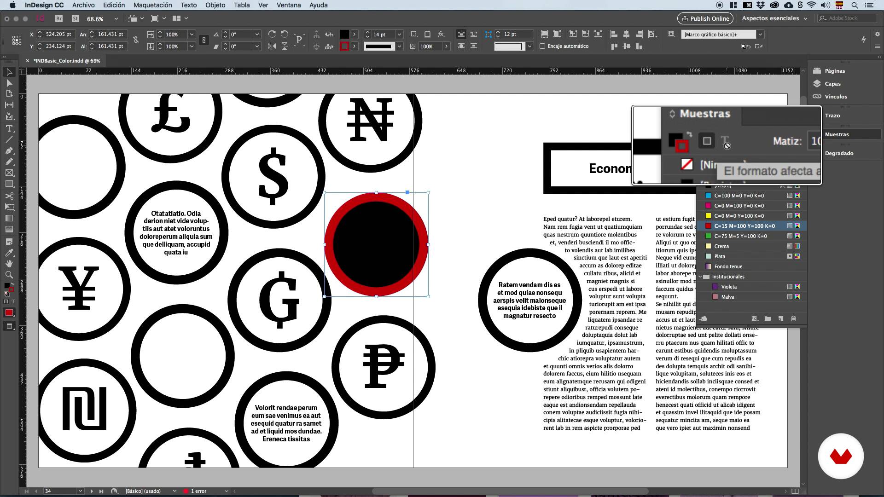Open the Degradado panel

tap(839, 153)
